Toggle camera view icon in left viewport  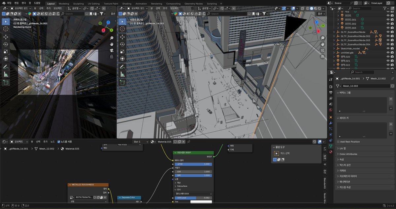coord(112,50)
